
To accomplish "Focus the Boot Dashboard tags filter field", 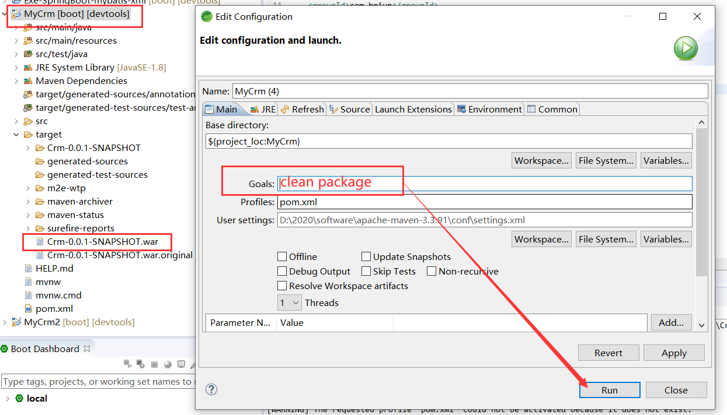I will point(98,381).
